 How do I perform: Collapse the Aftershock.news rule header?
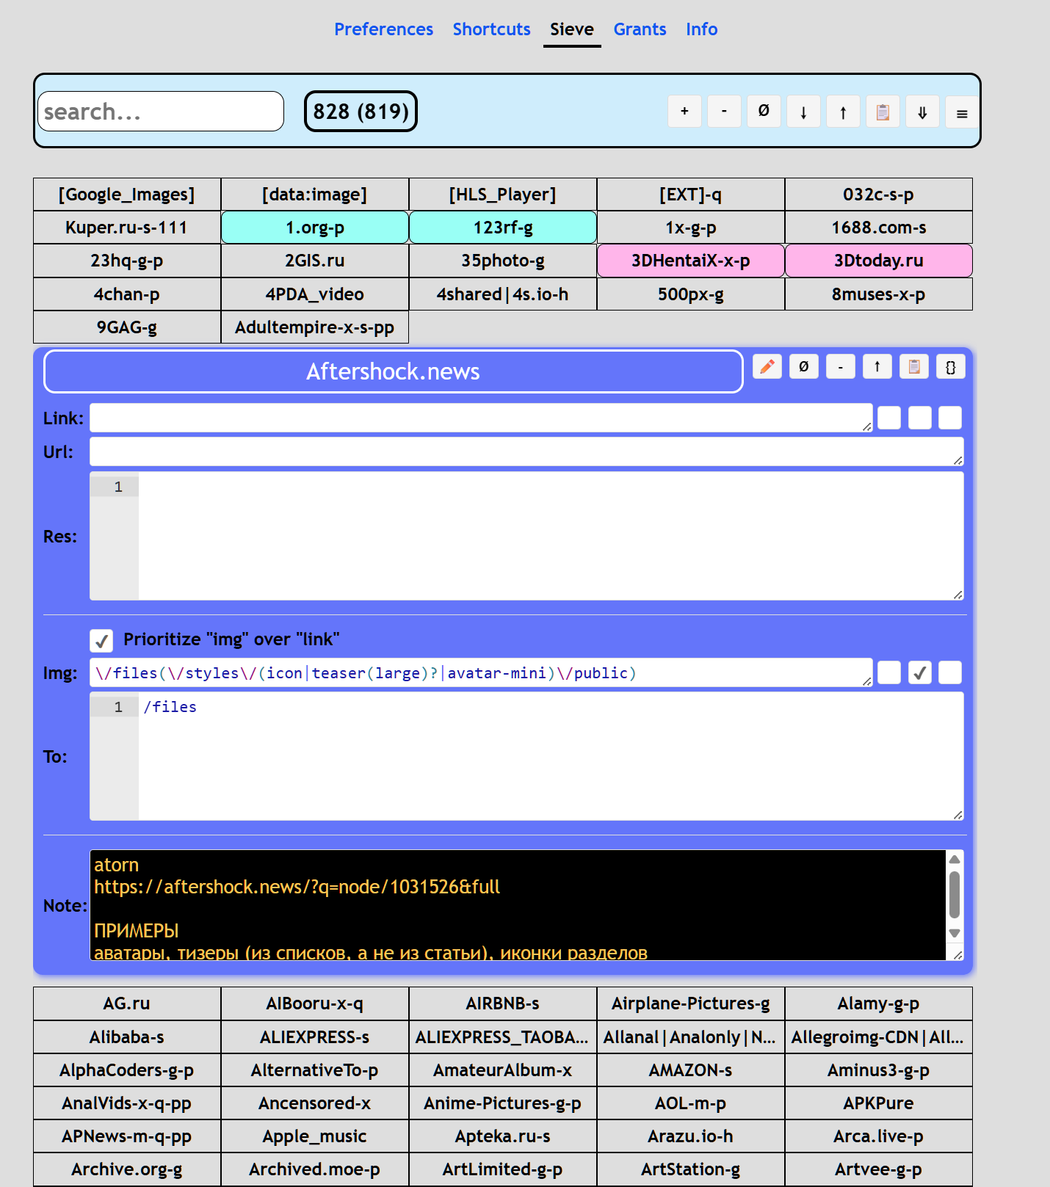[394, 371]
